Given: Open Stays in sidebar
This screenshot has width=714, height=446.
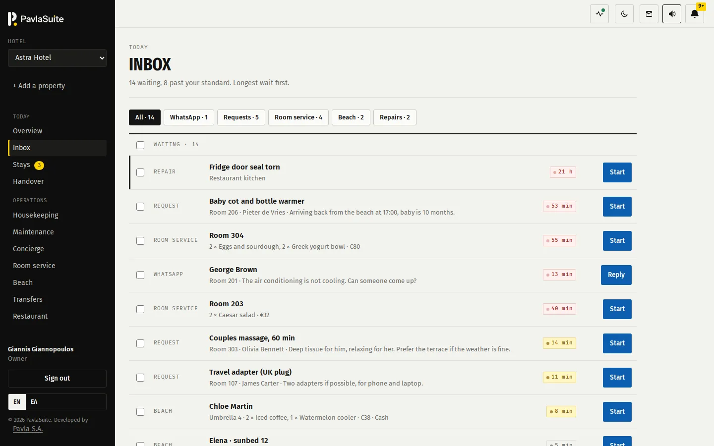Looking at the screenshot, I should (57, 165).
